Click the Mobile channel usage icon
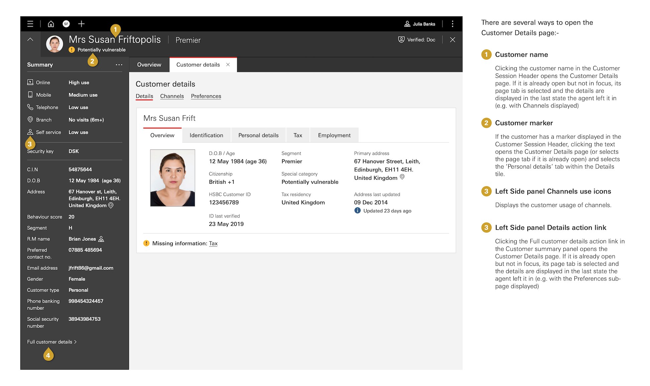650x386 pixels. pos(30,94)
